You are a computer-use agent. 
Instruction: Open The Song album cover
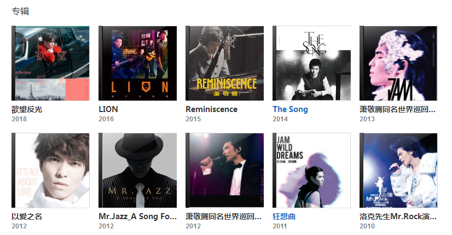pos(311,63)
